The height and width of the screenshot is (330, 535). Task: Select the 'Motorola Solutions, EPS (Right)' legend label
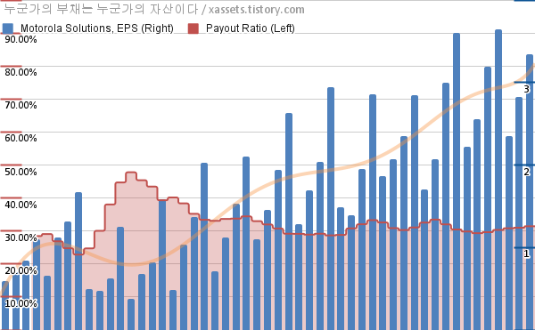pyautogui.click(x=97, y=28)
